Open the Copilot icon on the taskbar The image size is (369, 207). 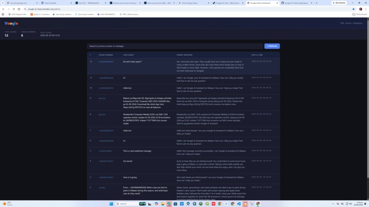point(156,204)
